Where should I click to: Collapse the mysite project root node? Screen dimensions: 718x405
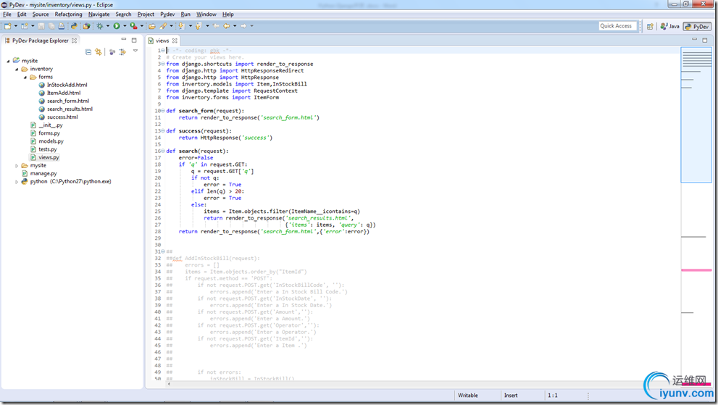pos(8,61)
